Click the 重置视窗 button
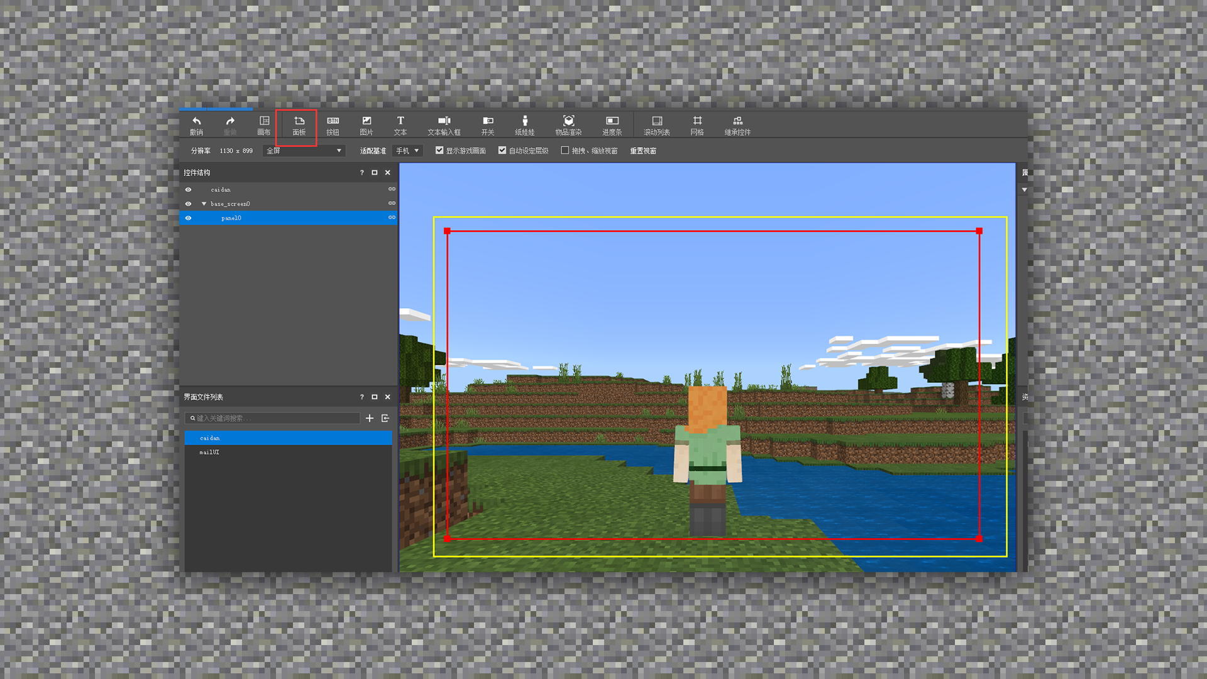 tap(643, 151)
